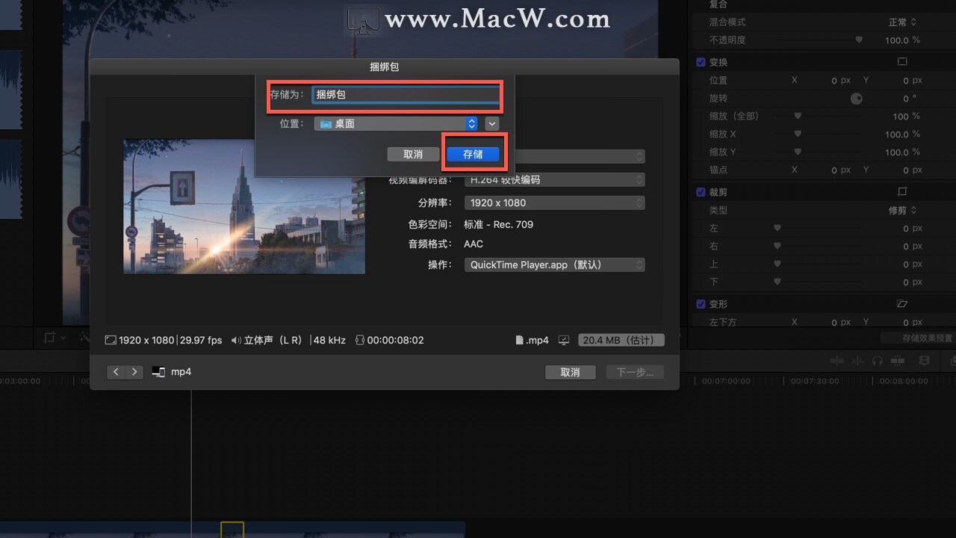Click the 不透明度 100.0 % value
The width and height of the screenshot is (956, 538).
[x=902, y=40]
